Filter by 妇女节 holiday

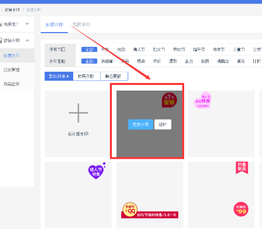point(159,49)
